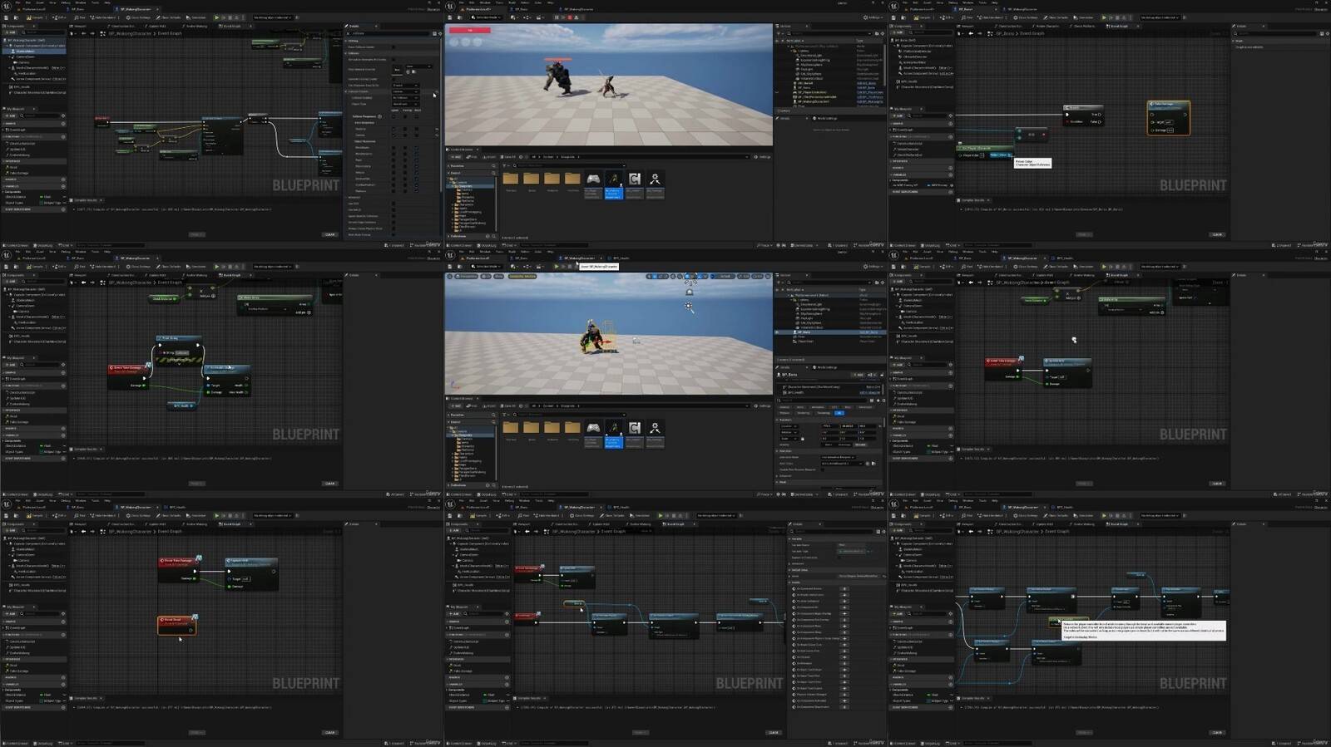Expand Favorites in the gameplay frame content browser
Viewport: 1331px width, 747px height.
449,165
